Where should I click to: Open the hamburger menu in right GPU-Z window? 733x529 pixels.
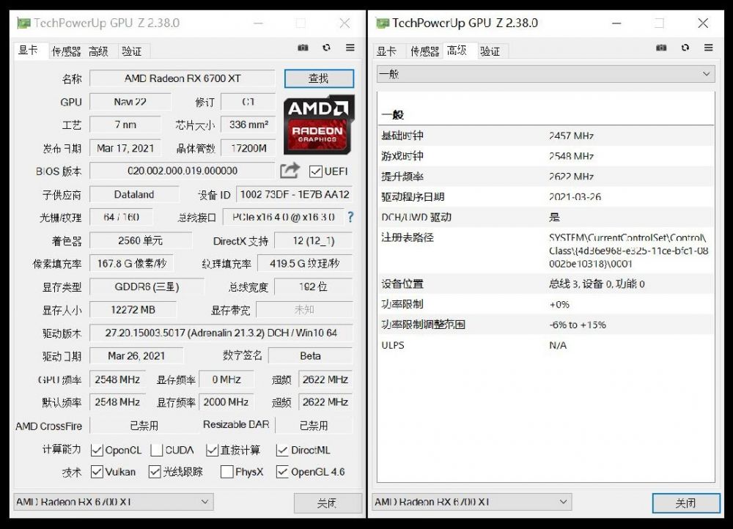(708, 47)
